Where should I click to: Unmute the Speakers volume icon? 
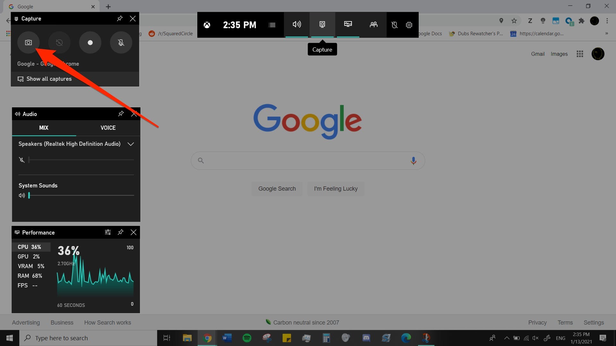pos(22,160)
